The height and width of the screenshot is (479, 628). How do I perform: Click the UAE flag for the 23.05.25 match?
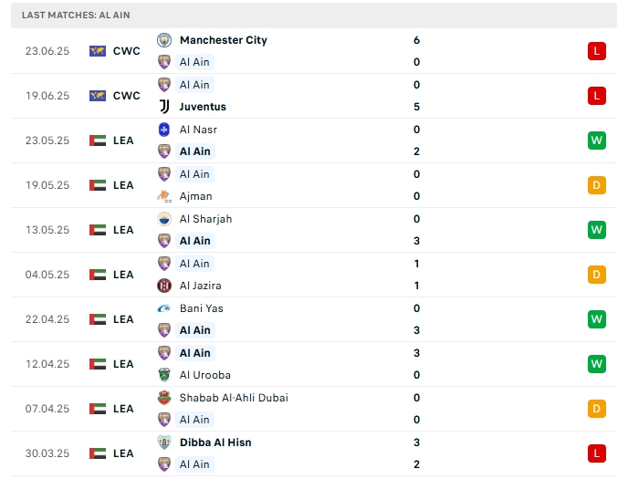(x=98, y=141)
